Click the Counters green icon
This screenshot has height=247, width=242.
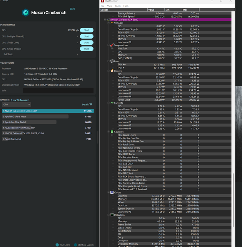coord(112,132)
